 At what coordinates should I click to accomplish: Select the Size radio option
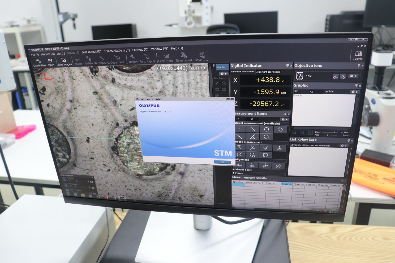(342, 132)
